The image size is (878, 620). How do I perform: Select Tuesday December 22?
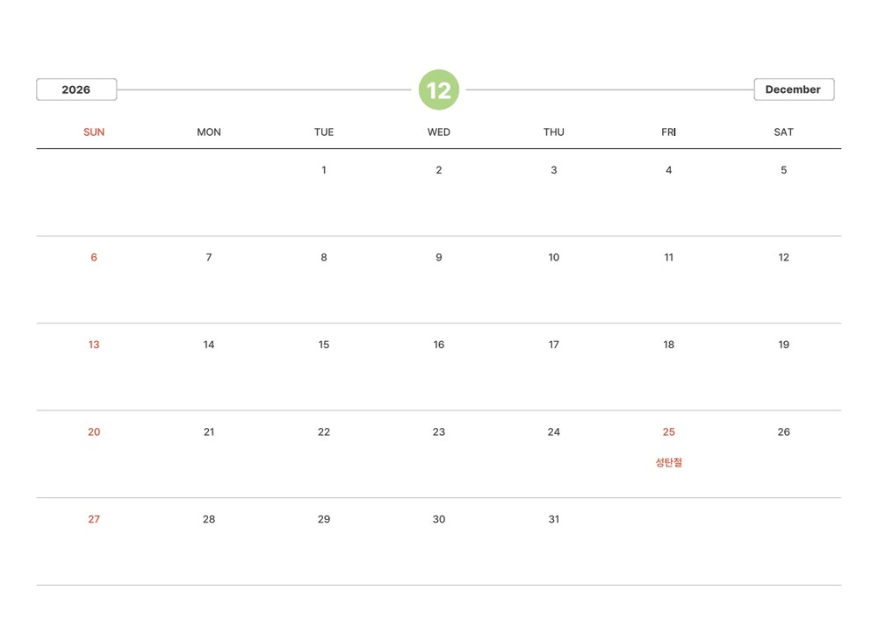coord(324,431)
